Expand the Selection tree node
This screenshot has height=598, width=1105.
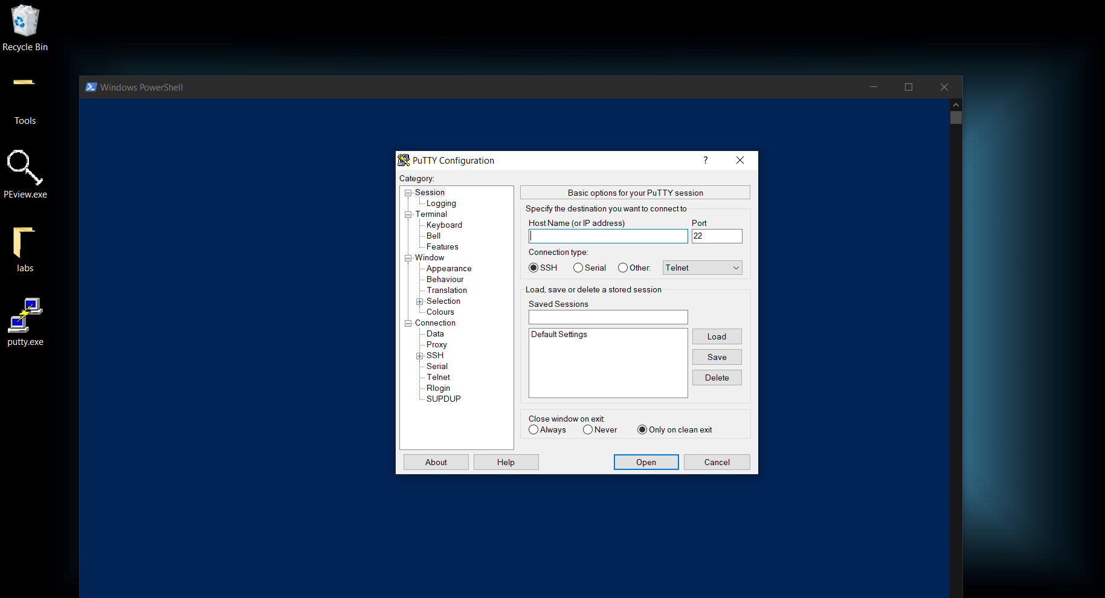[x=419, y=301]
